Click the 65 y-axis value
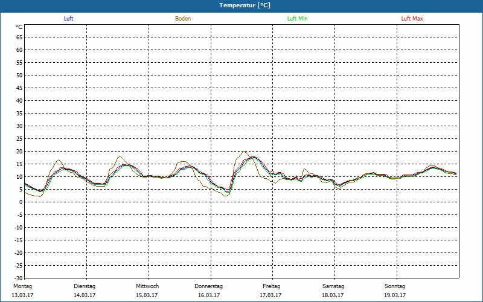 pos(19,37)
